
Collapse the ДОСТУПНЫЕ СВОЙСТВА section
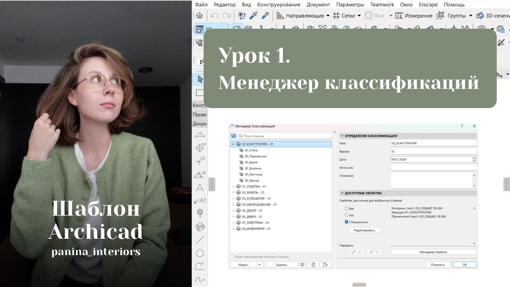(342, 193)
